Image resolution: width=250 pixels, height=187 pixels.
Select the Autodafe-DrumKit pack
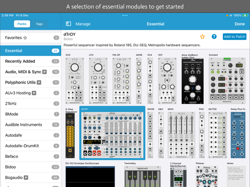[x=31, y=146]
